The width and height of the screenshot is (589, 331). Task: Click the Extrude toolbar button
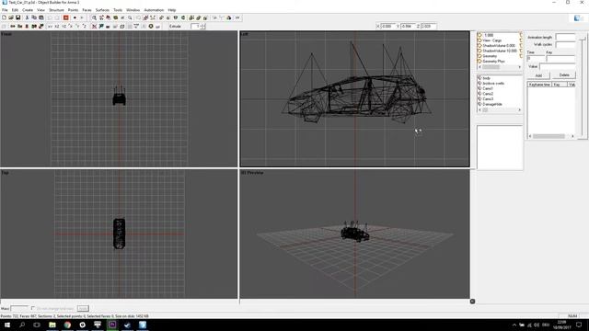pos(175,27)
